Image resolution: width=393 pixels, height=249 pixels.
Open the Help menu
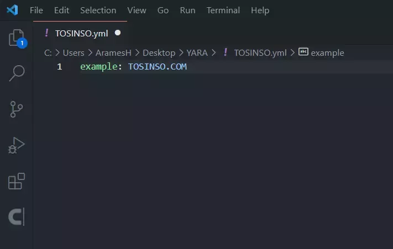click(260, 10)
